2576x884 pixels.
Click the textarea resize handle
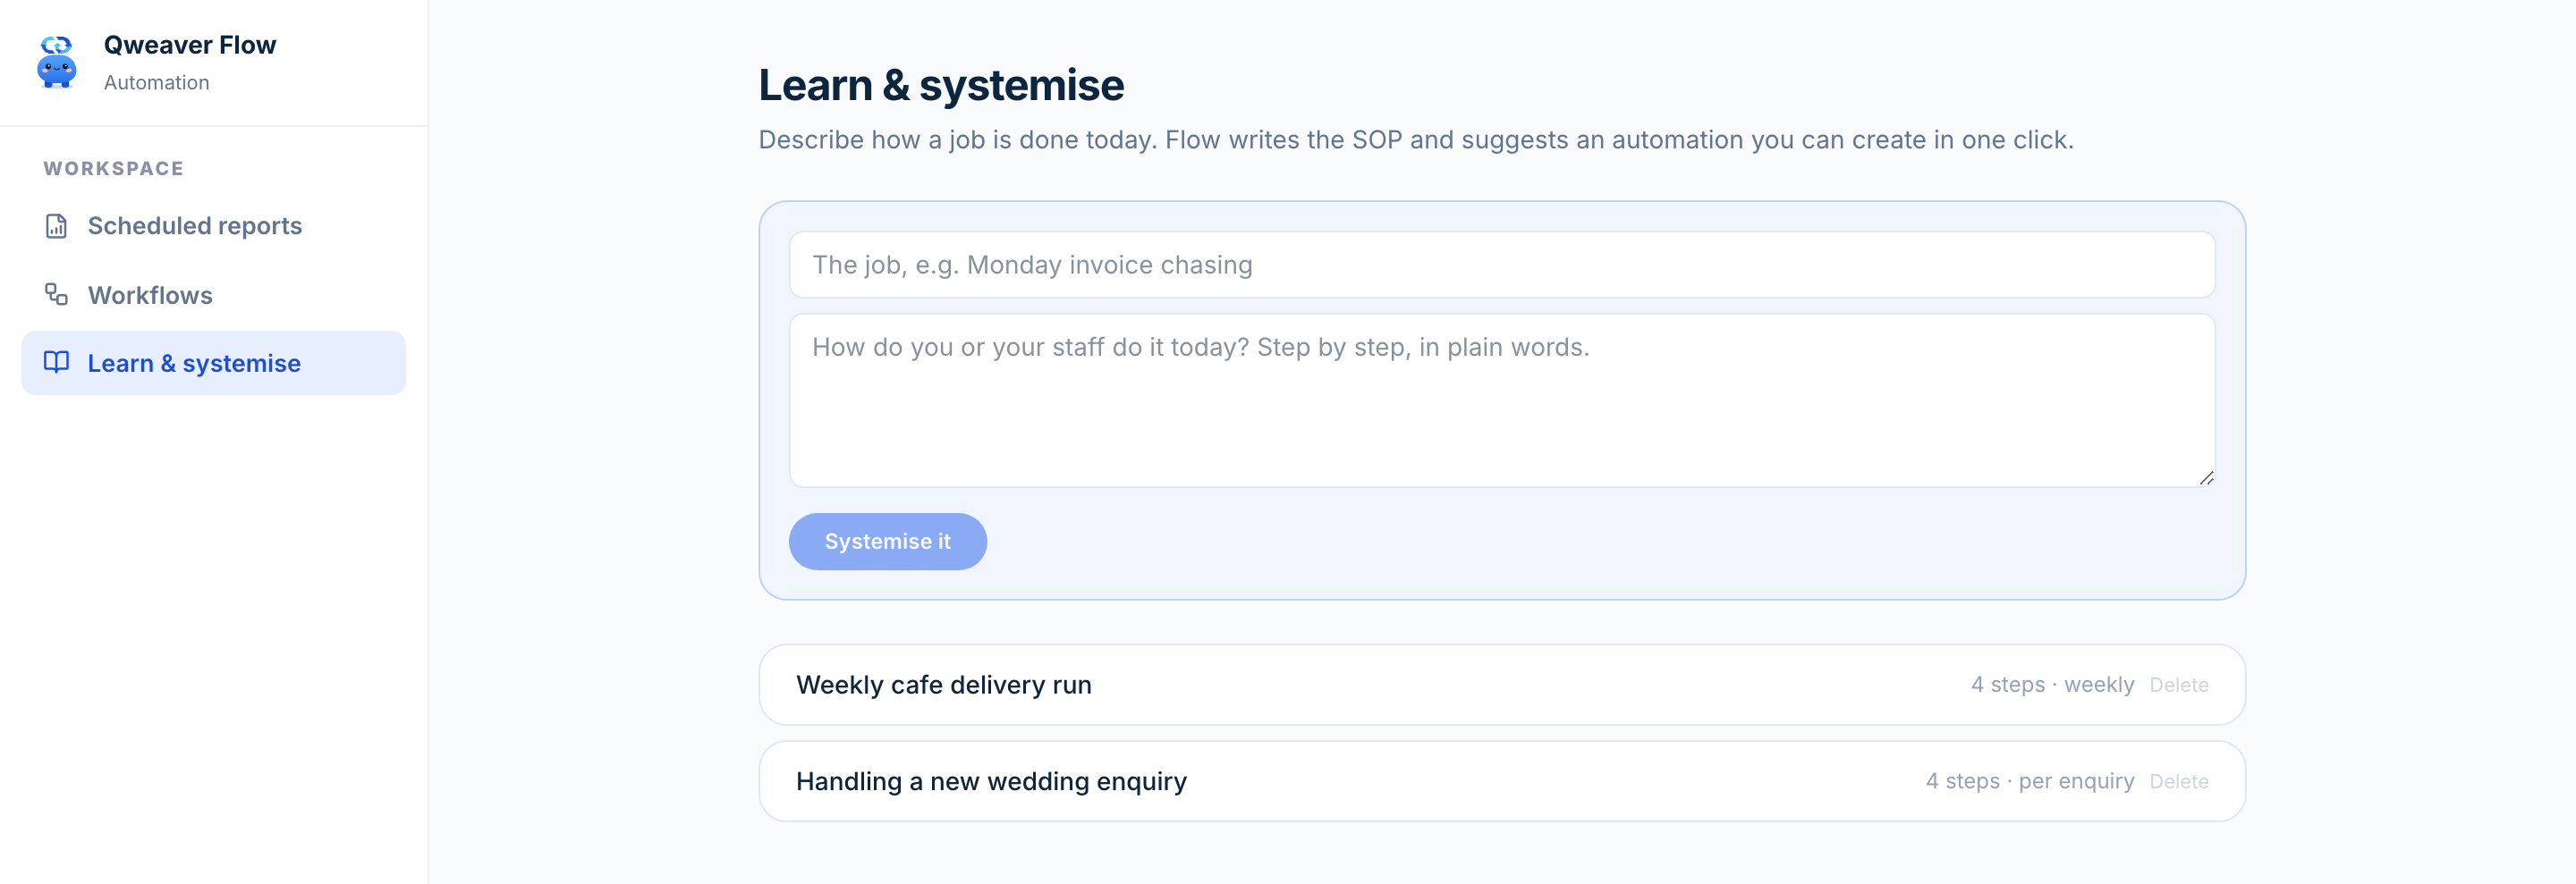(x=2205, y=477)
